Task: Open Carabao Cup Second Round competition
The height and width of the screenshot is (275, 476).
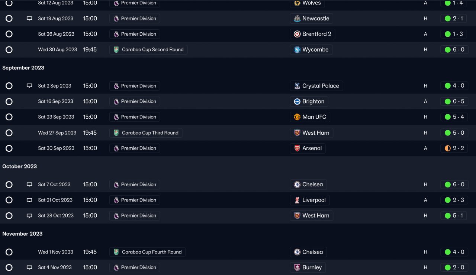Action: pos(152,50)
